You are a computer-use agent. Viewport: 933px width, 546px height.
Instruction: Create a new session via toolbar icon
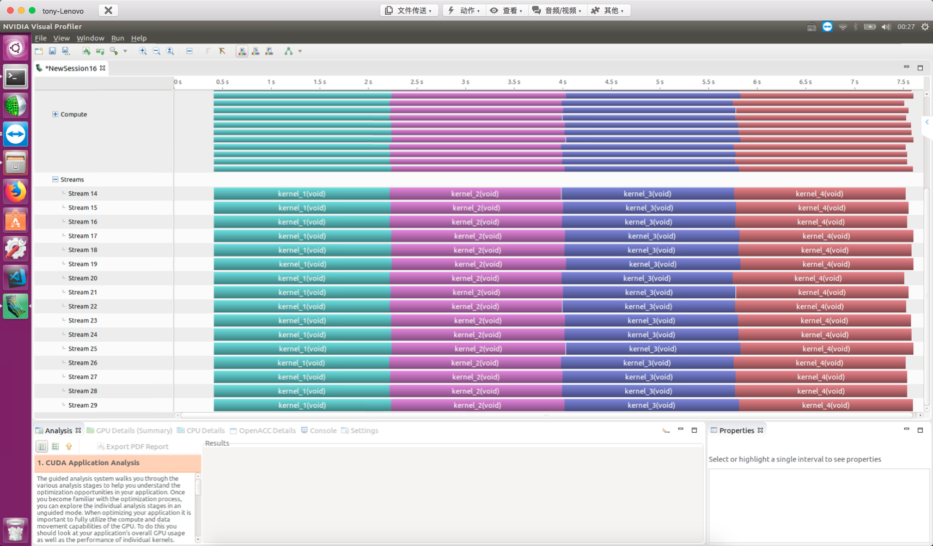(x=39, y=51)
